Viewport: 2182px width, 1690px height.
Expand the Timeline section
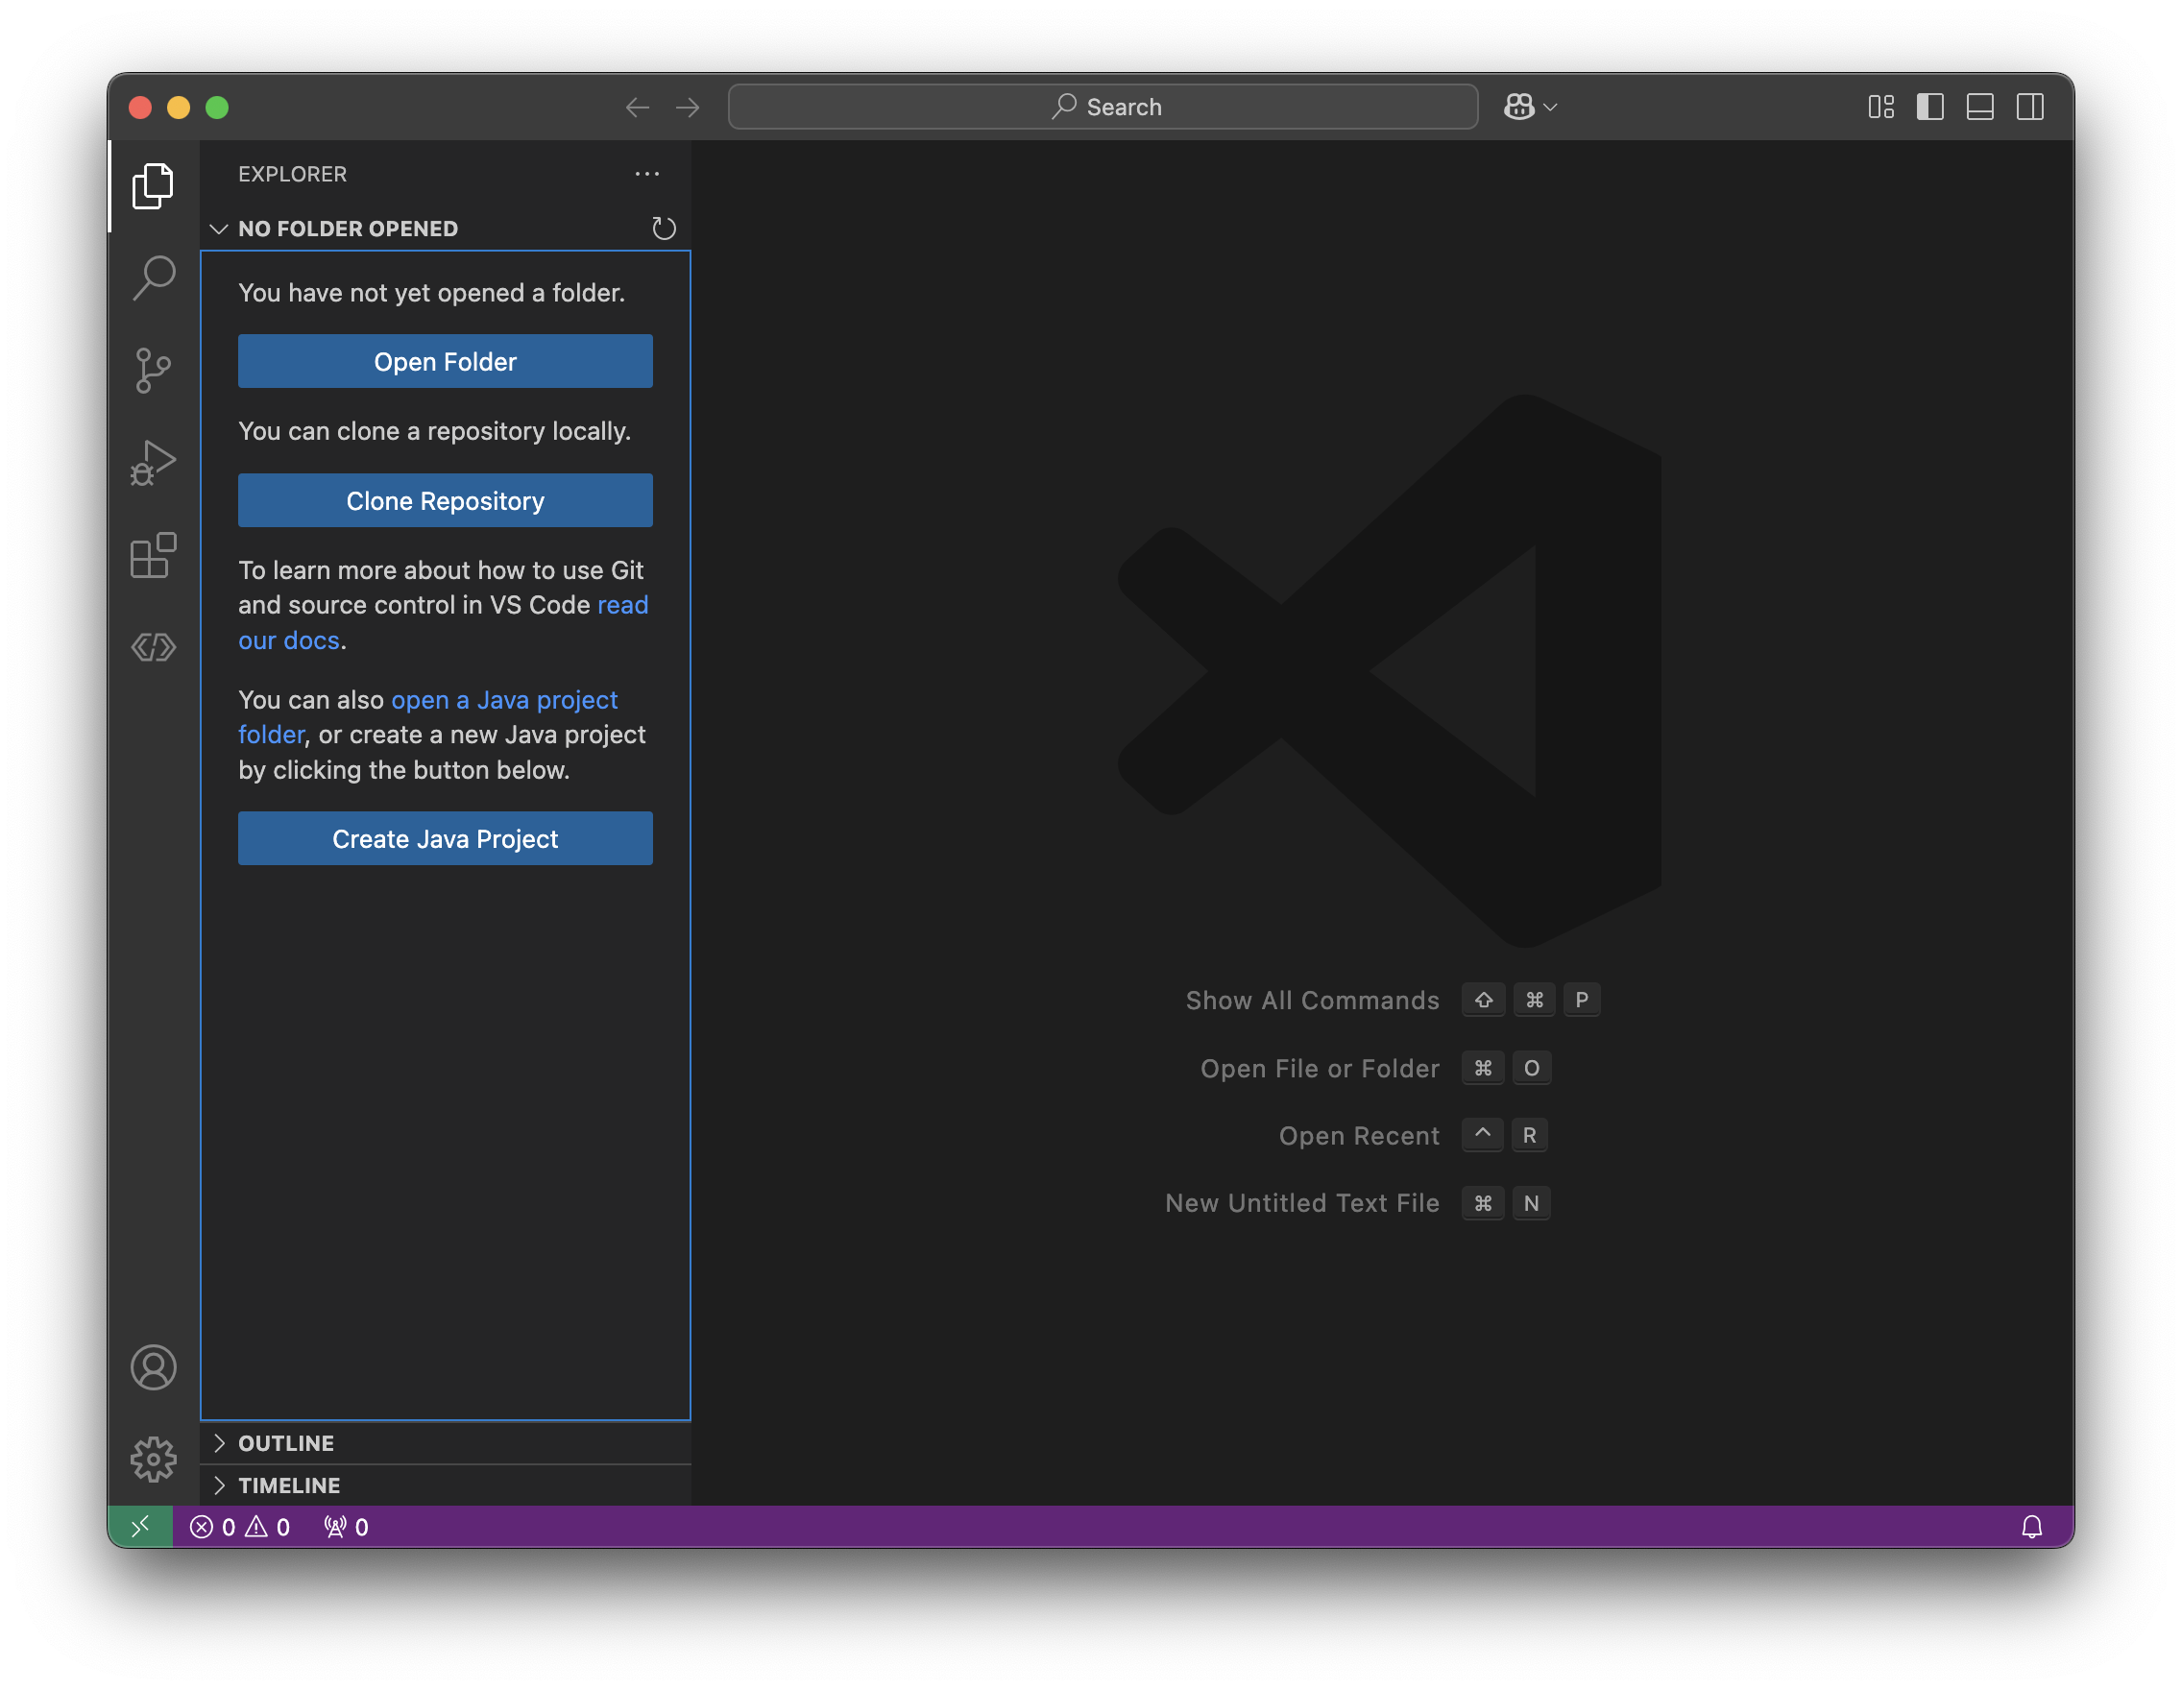pos(219,1485)
